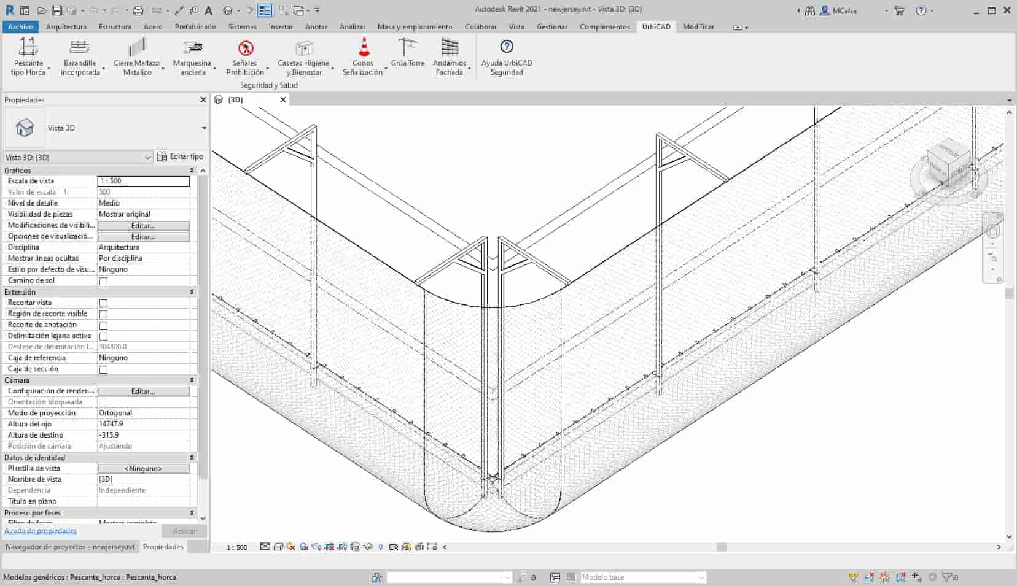This screenshot has height=586, width=1017.
Task: Switch to Navegador de proyectos tab
Action: pyautogui.click(x=70, y=547)
